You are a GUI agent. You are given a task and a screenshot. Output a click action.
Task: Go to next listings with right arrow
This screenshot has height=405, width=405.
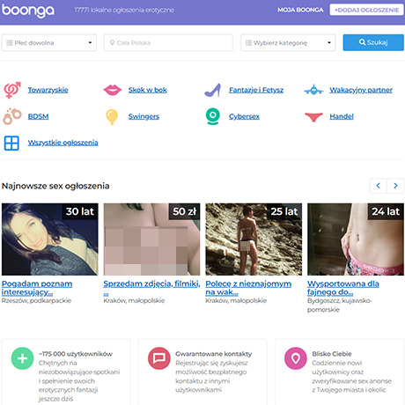(395, 186)
